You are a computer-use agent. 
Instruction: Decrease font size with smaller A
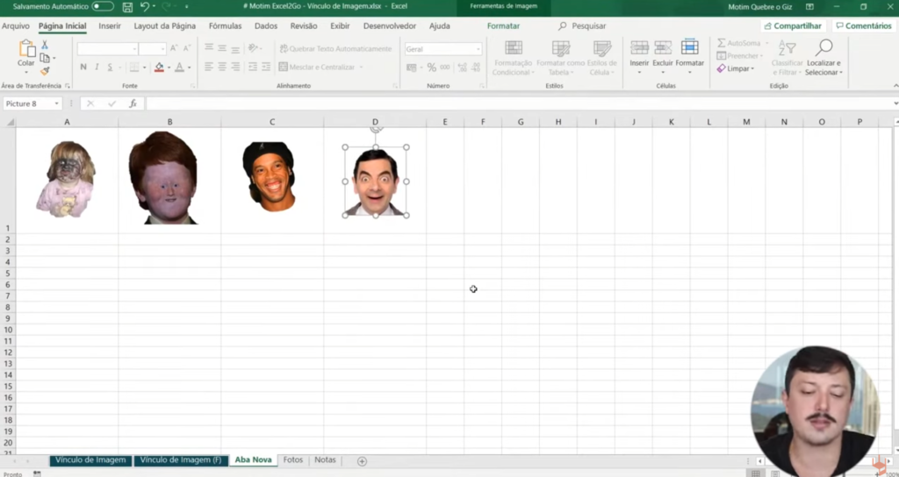click(186, 49)
